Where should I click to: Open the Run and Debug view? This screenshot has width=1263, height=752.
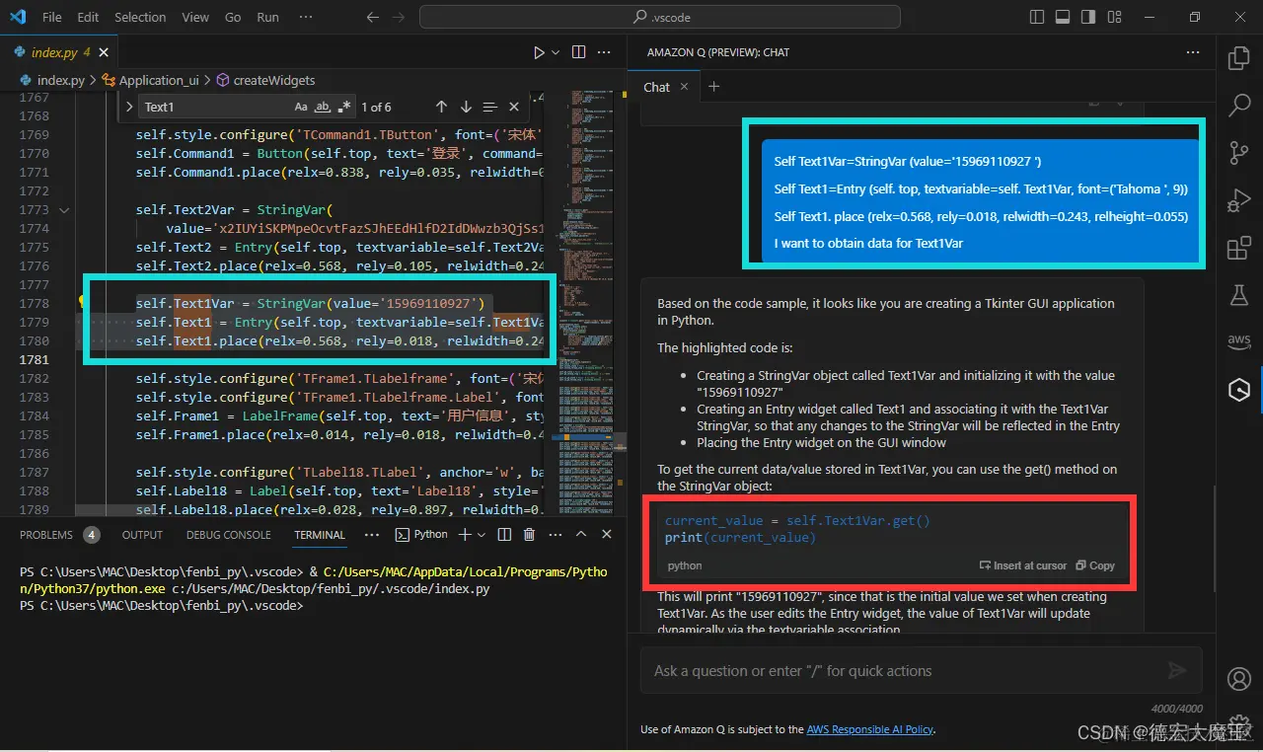pos(1239,200)
